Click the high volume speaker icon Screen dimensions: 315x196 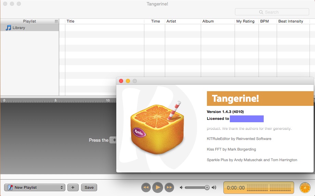click(214, 187)
